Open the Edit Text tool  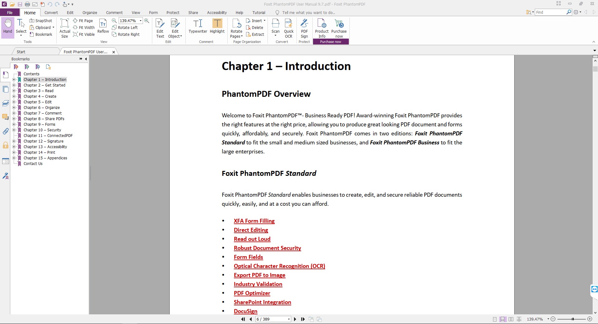click(x=160, y=27)
